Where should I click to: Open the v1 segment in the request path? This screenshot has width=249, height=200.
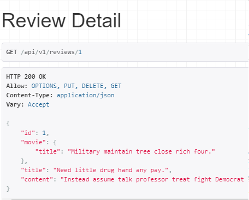point(42,52)
